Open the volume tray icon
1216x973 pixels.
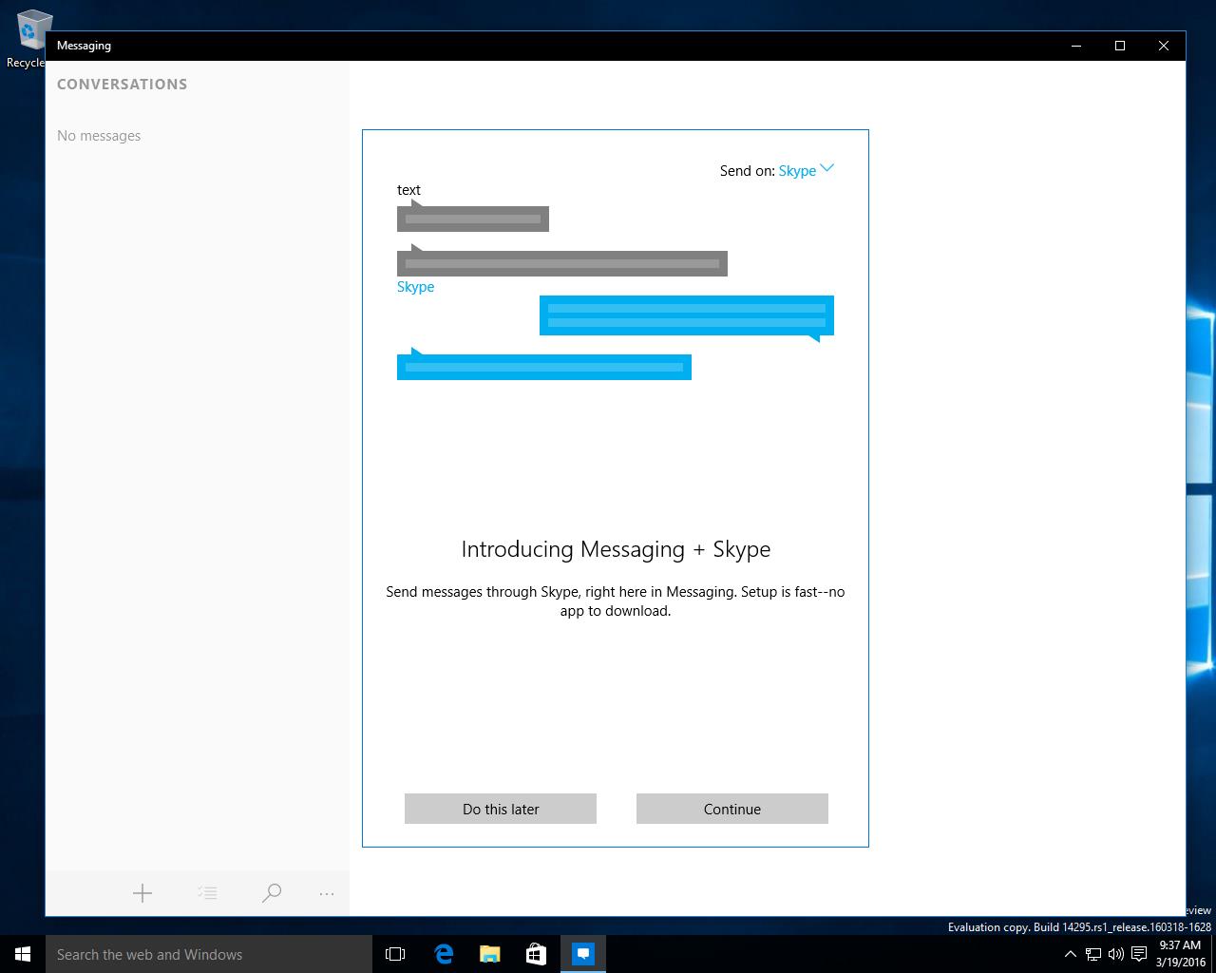[x=1115, y=954]
